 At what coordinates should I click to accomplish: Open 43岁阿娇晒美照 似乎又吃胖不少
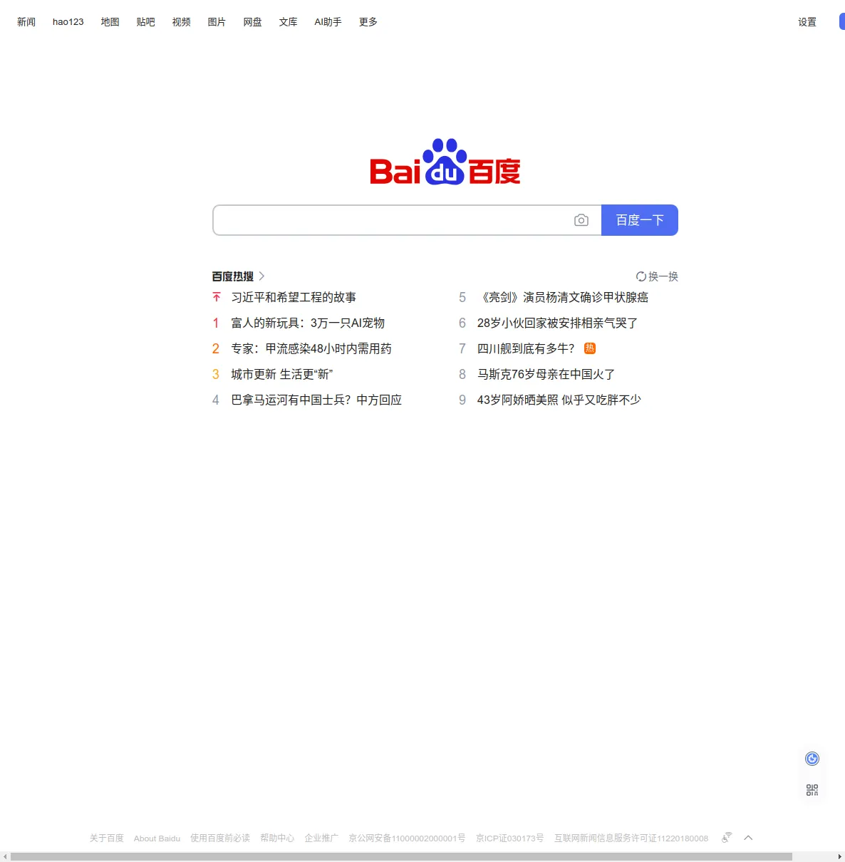(559, 400)
